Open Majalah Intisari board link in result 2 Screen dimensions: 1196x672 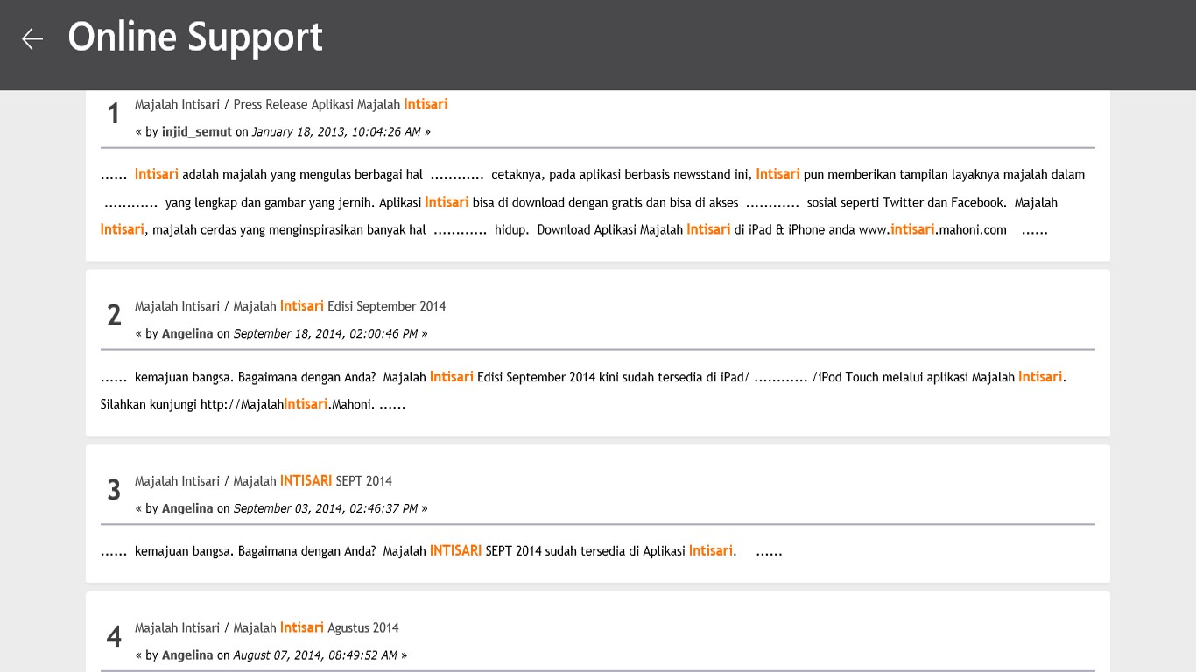coord(177,306)
